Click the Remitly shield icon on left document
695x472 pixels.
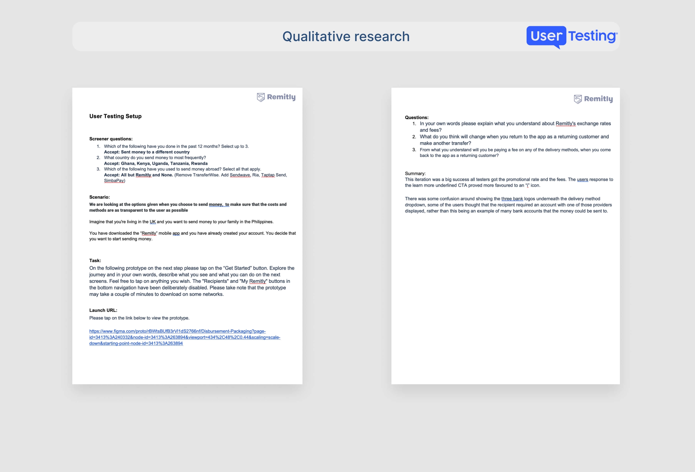click(x=261, y=97)
